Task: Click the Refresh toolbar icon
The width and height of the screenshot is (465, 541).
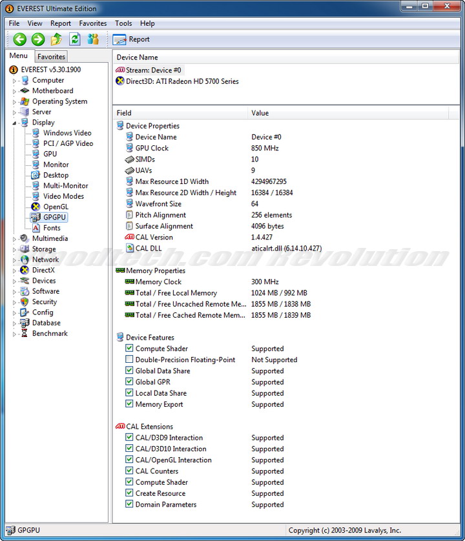Action: coord(74,39)
